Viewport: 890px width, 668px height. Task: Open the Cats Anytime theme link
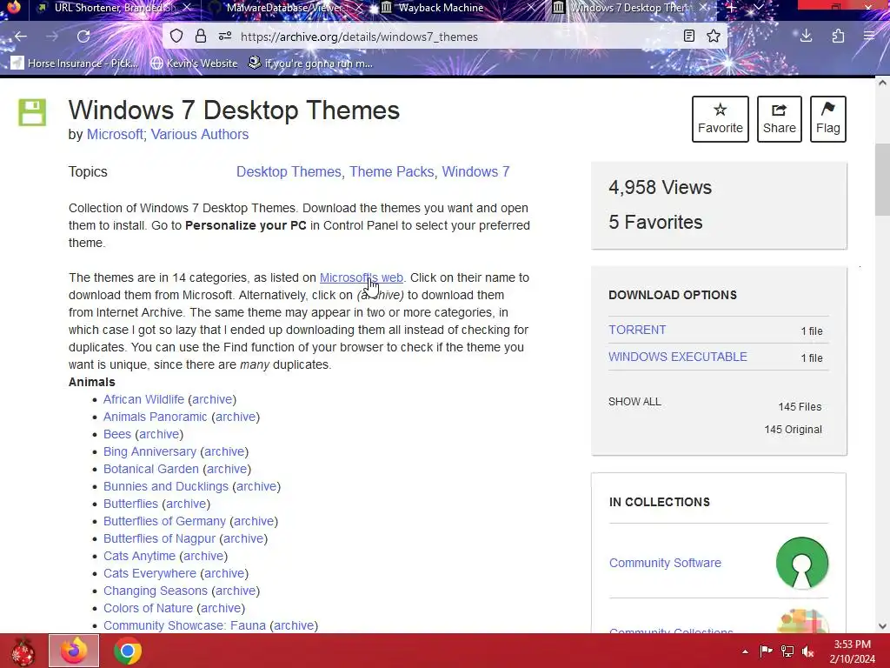coord(139,556)
